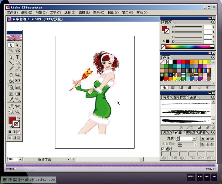The height and width of the screenshot is (184, 222).
Task: Click the swap fill and stroke arrow
Action: point(18,118)
